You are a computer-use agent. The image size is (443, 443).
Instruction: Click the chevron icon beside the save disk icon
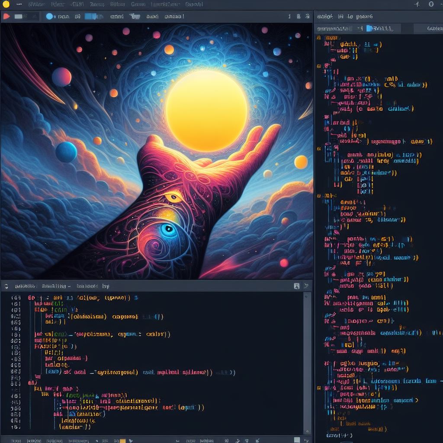(x=306, y=286)
